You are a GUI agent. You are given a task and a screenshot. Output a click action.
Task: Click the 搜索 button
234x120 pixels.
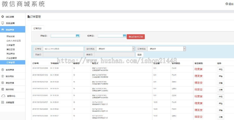pyautogui.click(x=139, y=55)
